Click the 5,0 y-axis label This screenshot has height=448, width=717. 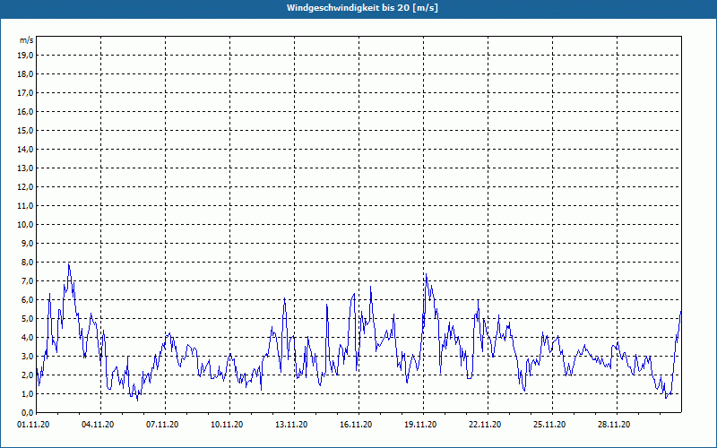(28, 319)
